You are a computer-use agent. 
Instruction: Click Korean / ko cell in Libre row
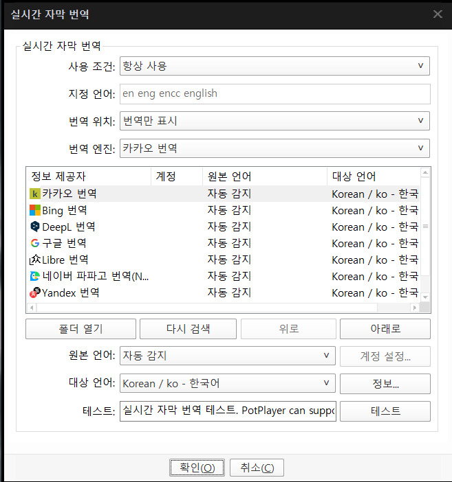click(375, 260)
